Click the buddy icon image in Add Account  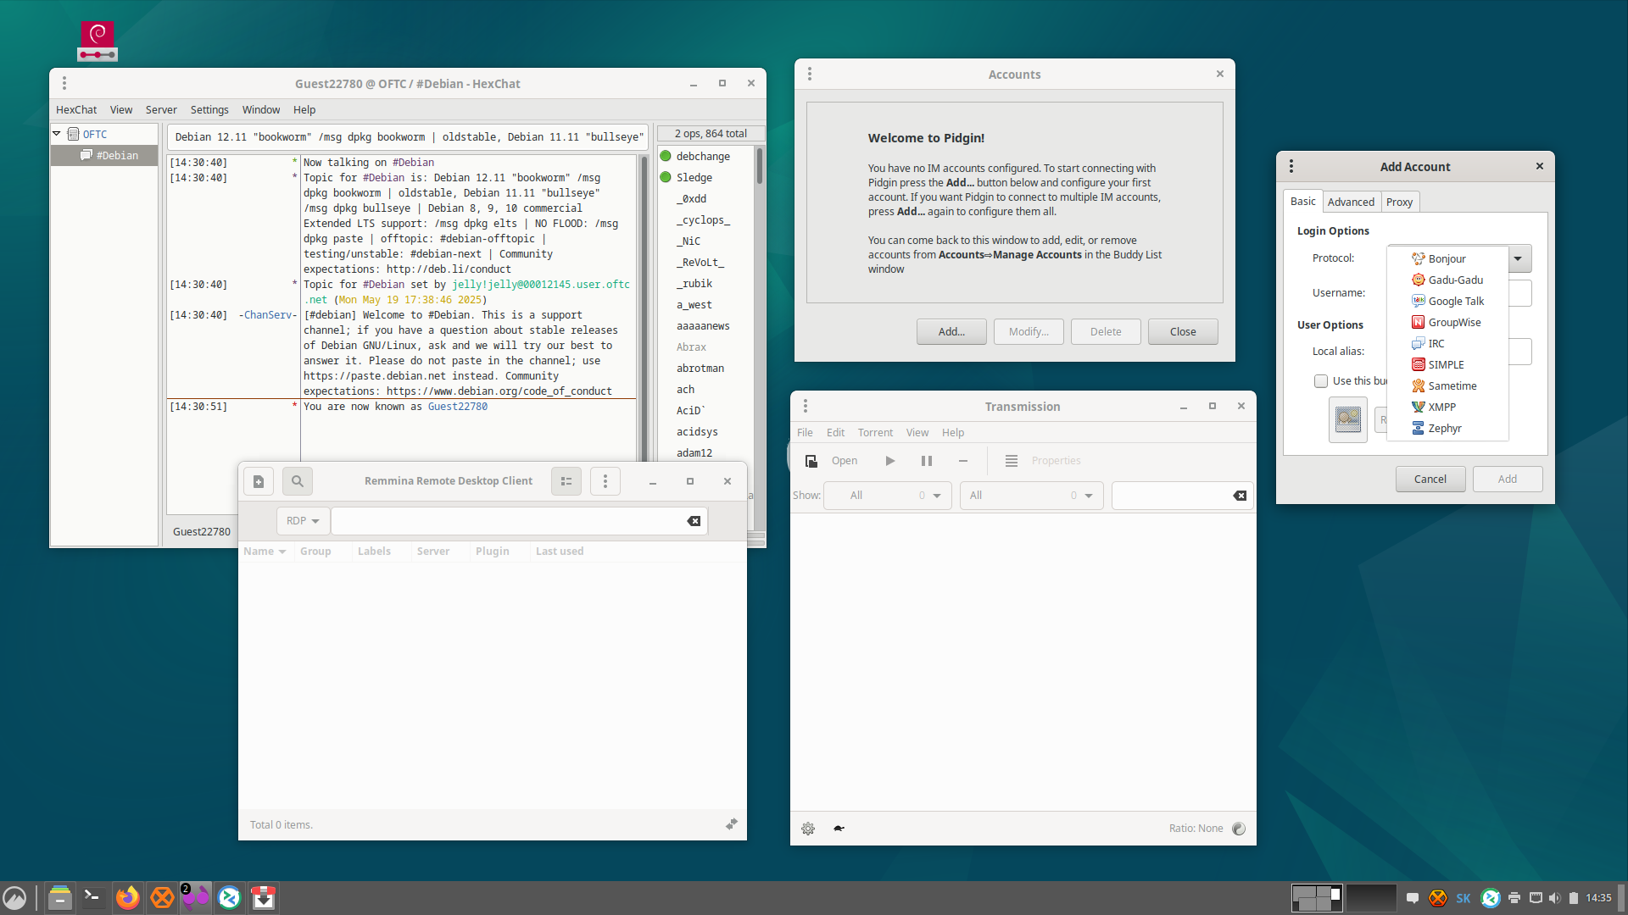[1348, 419]
